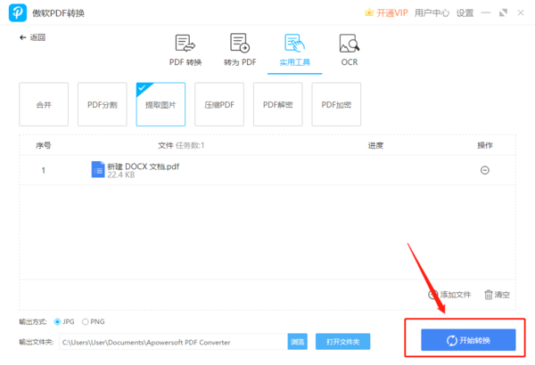Click the 浏览 browse button
The height and width of the screenshot is (365, 535).
[x=298, y=342]
